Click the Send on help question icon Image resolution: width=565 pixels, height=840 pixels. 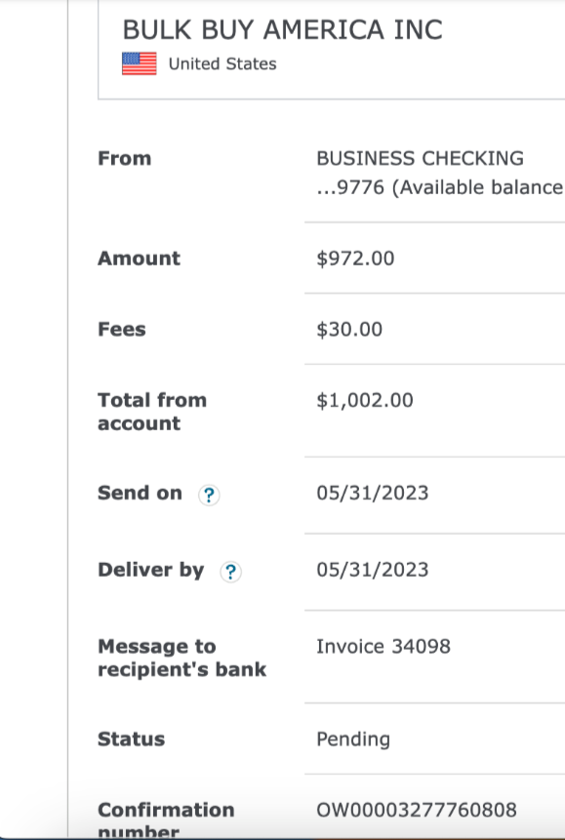(x=209, y=495)
